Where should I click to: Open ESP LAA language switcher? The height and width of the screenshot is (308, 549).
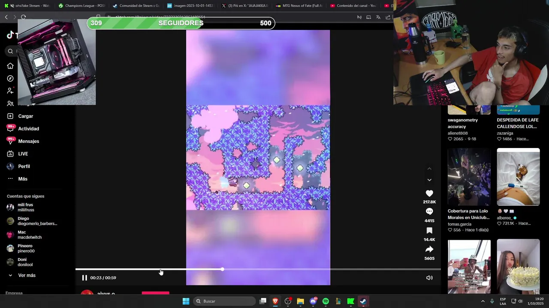[503, 301]
